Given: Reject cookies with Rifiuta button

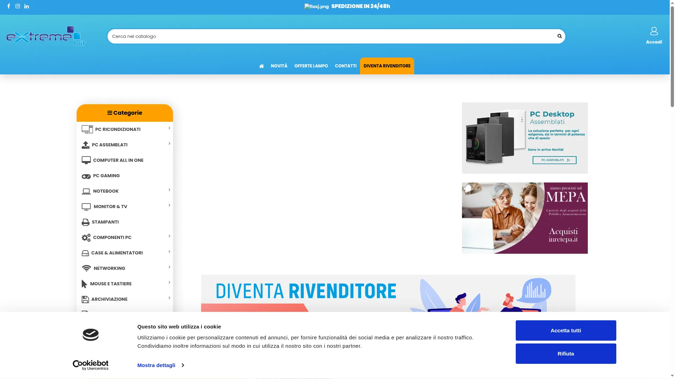Looking at the screenshot, I should [566, 354].
